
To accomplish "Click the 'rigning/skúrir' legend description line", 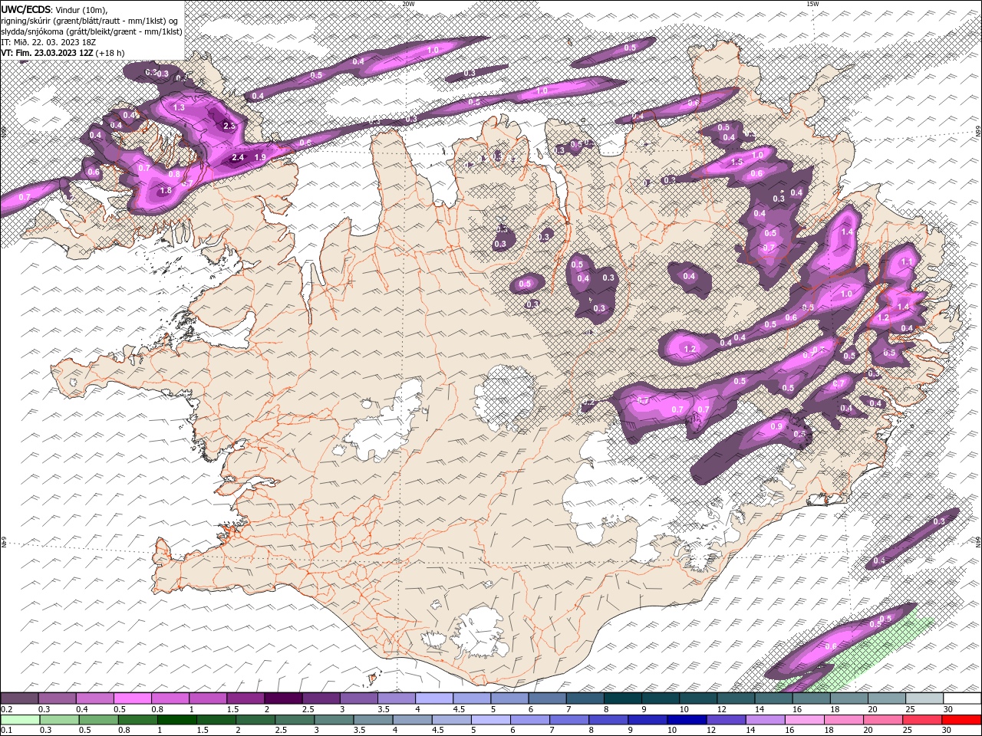I will coord(90,21).
